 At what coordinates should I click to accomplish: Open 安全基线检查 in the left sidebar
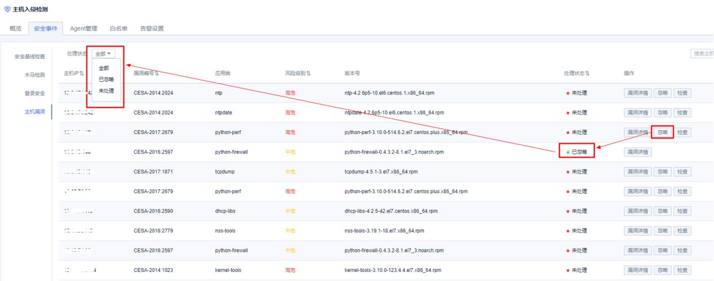point(29,57)
